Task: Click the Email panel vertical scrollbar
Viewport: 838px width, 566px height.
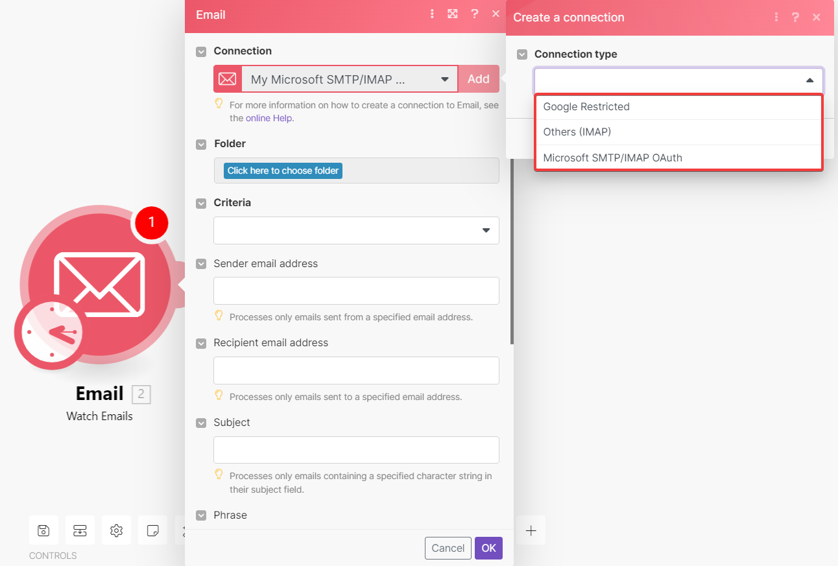Action: (x=512, y=253)
